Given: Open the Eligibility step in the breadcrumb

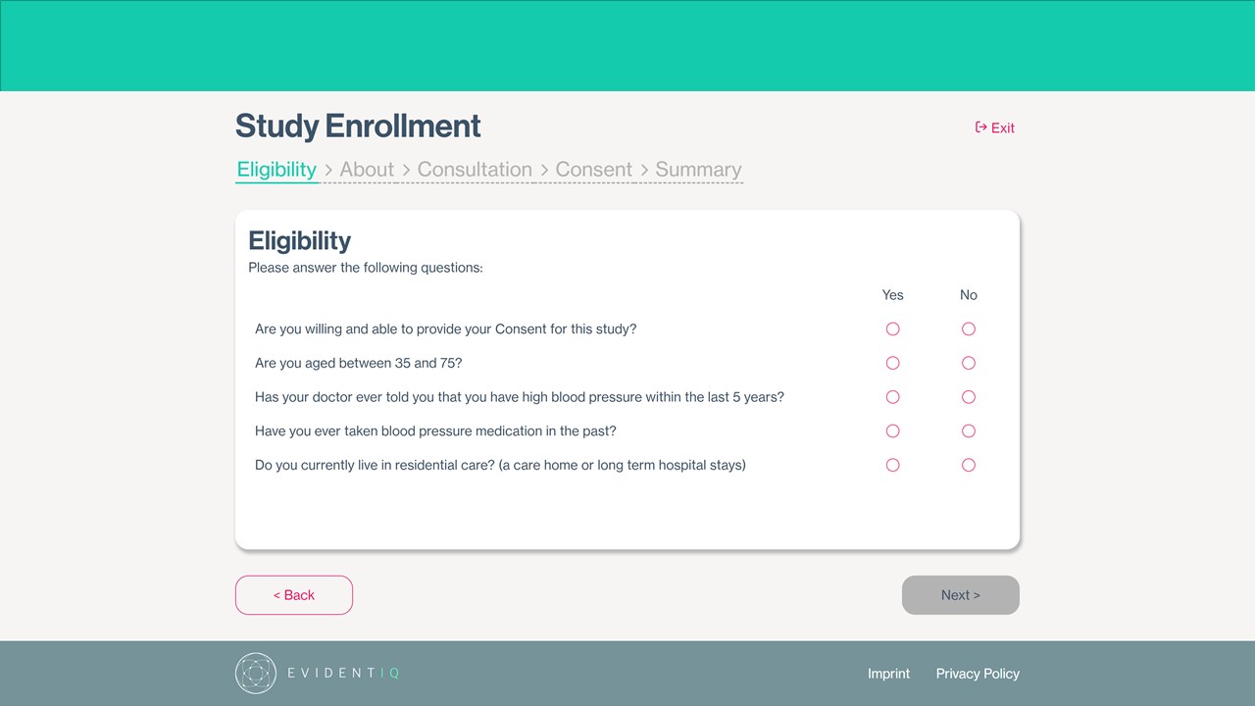Looking at the screenshot, I should 276,169.
